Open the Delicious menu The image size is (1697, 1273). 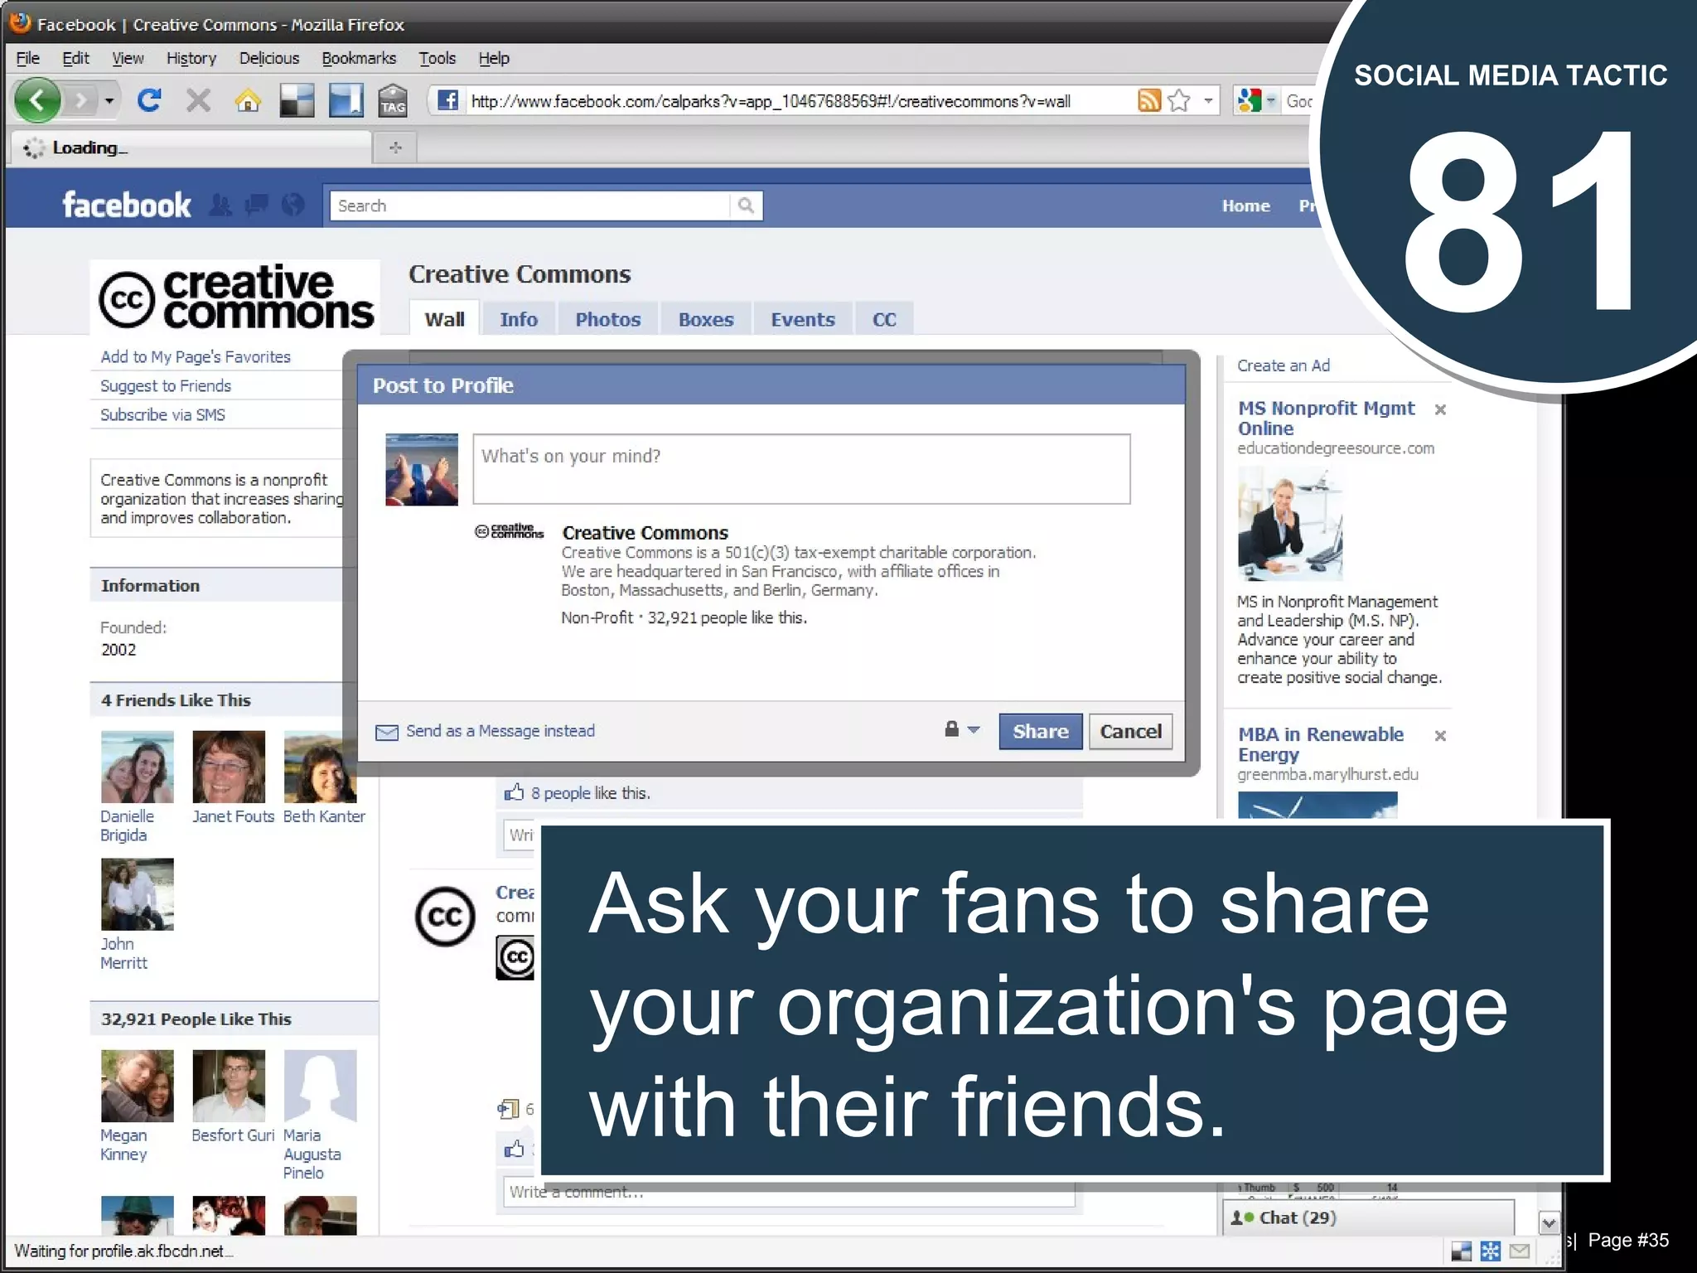point(269,58)
